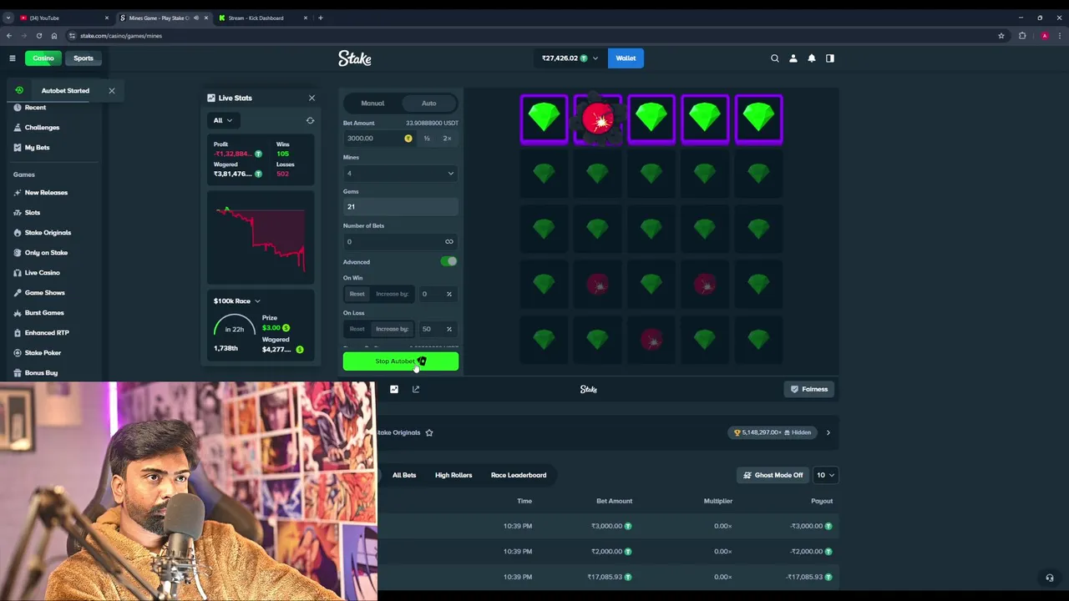Click the Bet Amount input field

click(379, 139)
